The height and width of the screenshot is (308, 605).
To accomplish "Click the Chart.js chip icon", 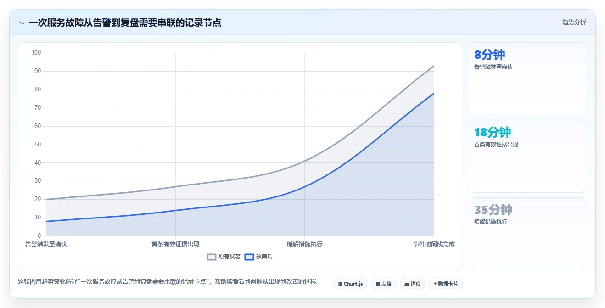I will (x=340, y=284).
